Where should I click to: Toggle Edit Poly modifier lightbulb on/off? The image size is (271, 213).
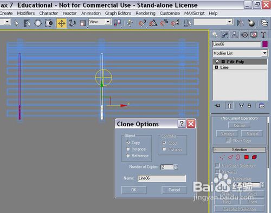[x=217, y=62]
